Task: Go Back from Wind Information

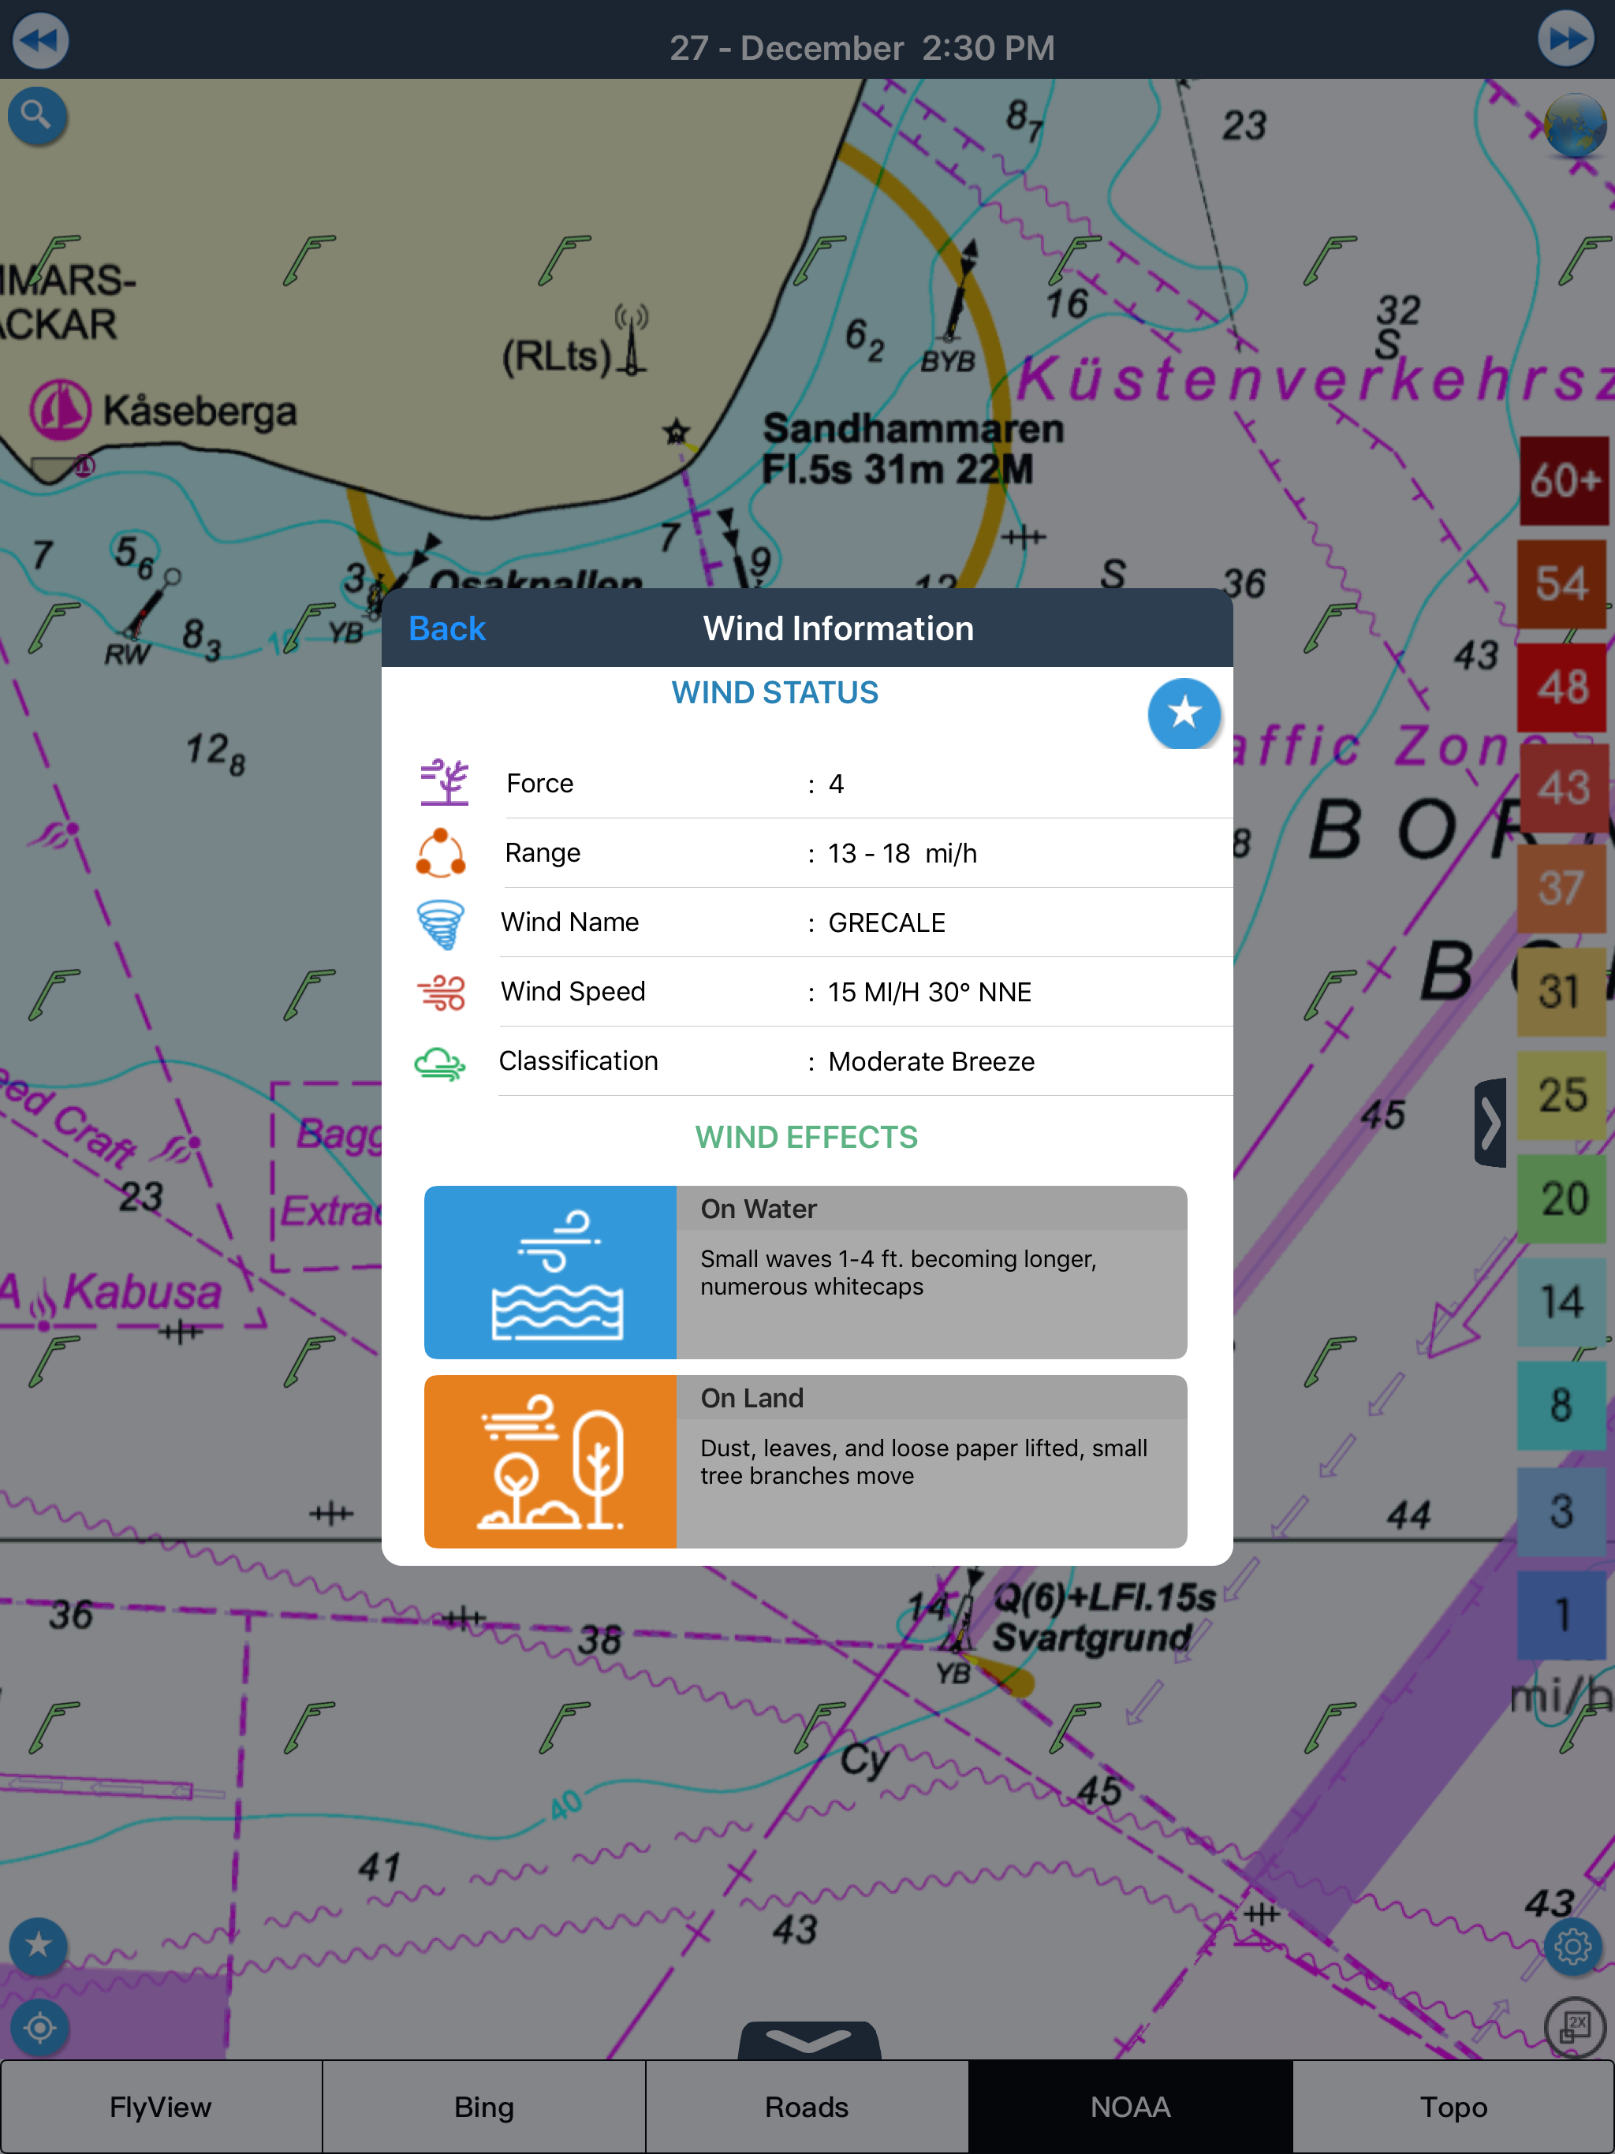Action: point(446,628)
